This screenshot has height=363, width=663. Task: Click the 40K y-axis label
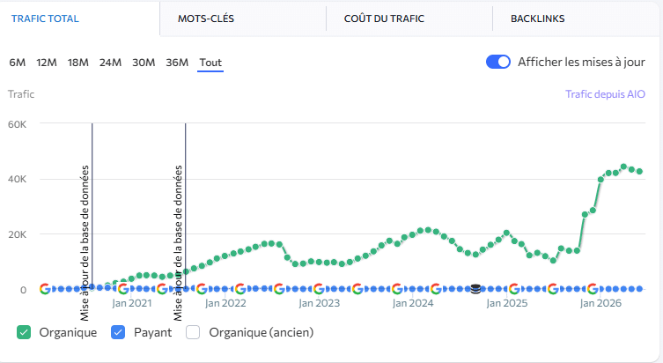pos(17,179)
